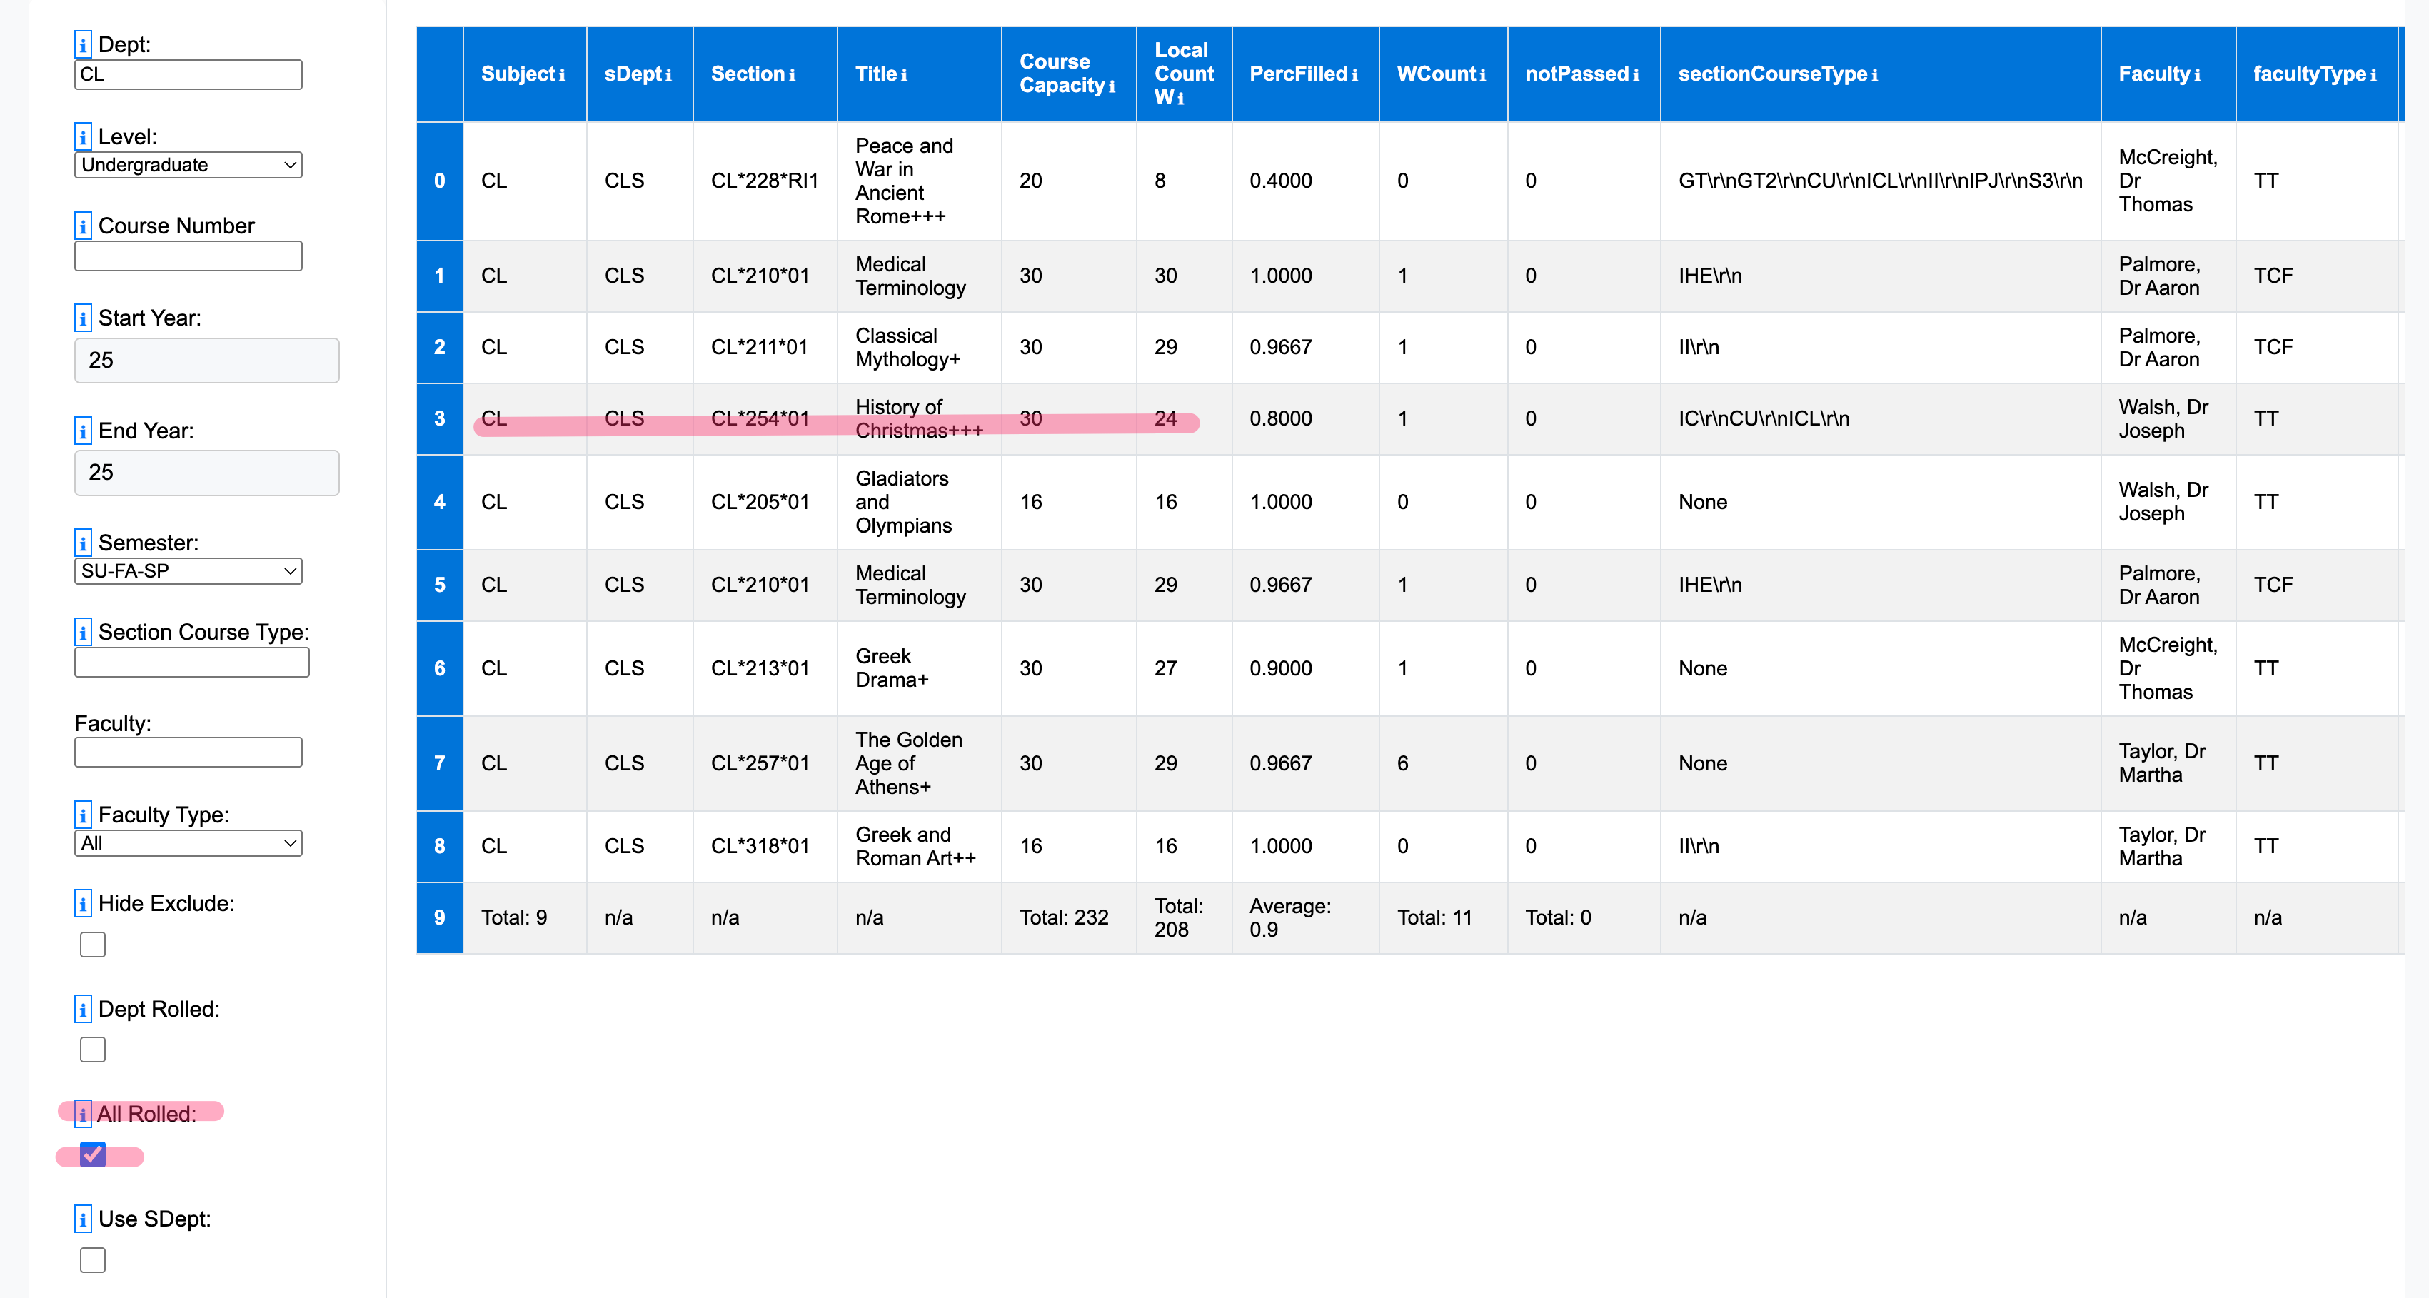Sort by the PercFilled column header
The height and width of the screenshot is (1298, 2429).
(x=1297, y=74)
